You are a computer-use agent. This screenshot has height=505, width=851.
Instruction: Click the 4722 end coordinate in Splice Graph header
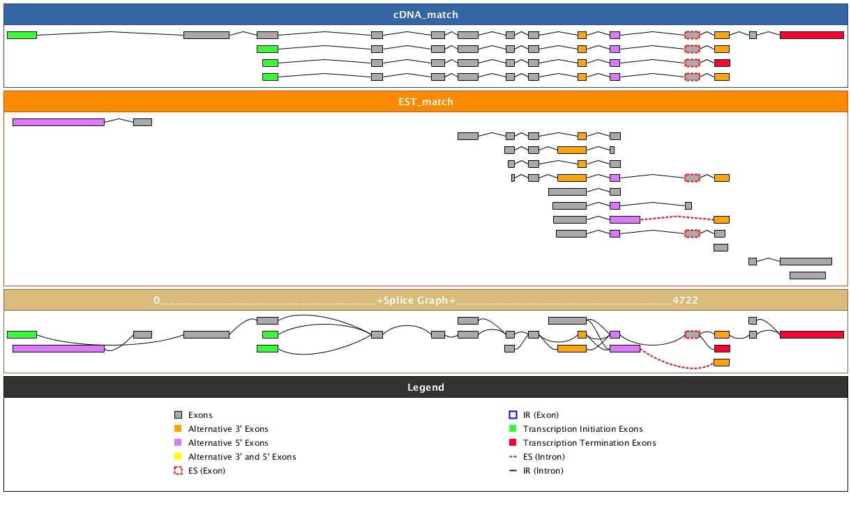pyautogui.click(x=685, y=300)
